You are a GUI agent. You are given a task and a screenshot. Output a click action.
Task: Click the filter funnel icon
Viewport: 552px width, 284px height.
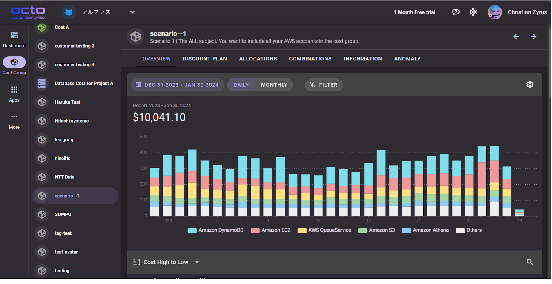(312, 84)
